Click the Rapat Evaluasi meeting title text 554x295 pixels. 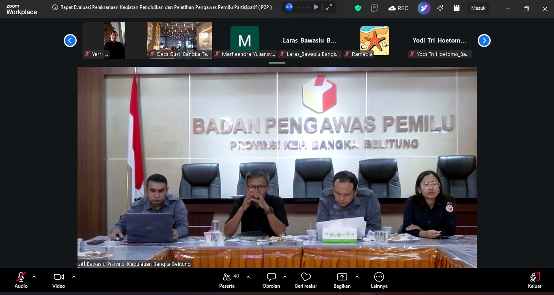pos(166,7)
